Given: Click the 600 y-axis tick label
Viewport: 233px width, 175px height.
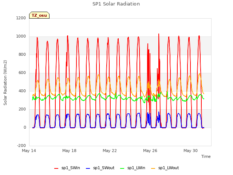Looking at the screenshot, I should click(22, 73).
